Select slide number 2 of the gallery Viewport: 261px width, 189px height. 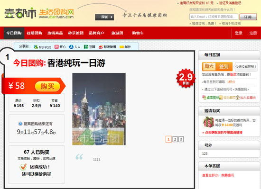[x=175, y=139]
